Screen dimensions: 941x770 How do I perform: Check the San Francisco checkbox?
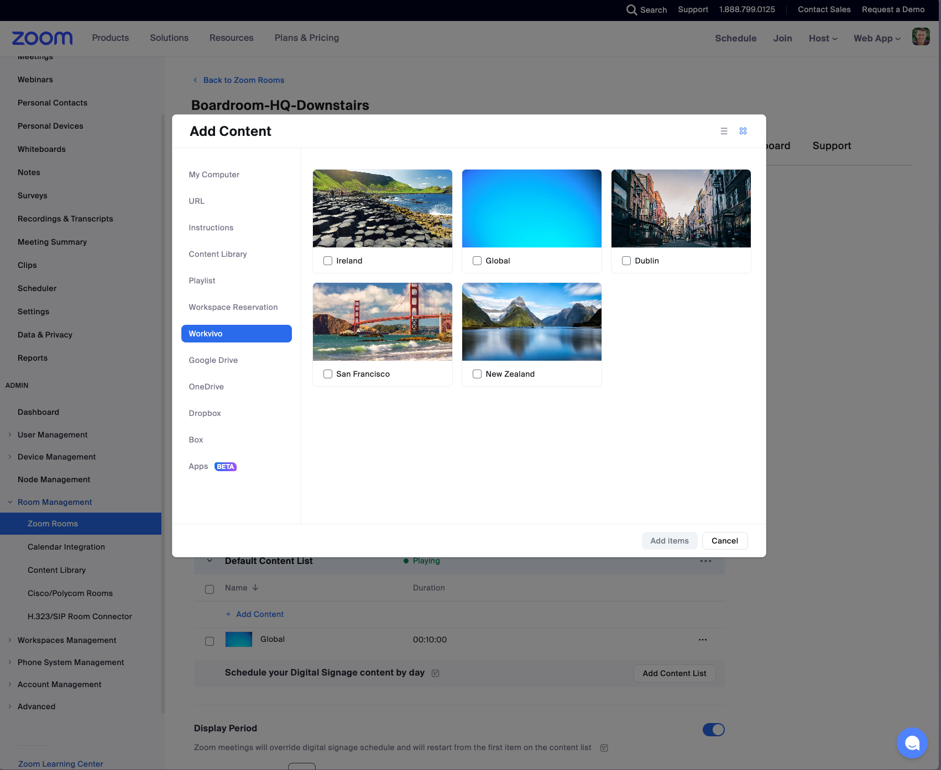point(328,374)
